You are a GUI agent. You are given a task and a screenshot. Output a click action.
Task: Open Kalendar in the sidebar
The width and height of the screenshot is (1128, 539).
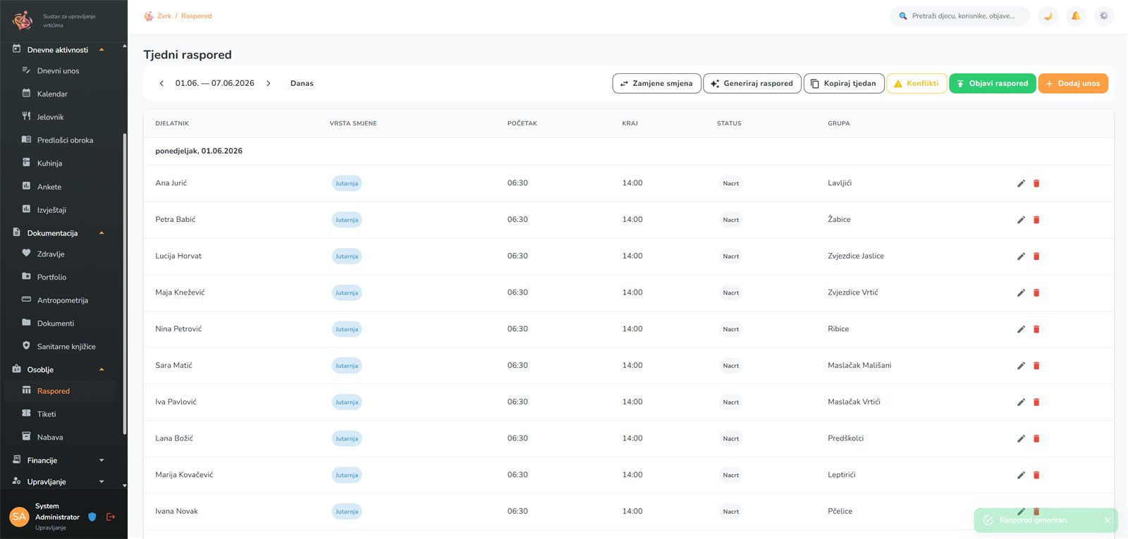point(52,94)
